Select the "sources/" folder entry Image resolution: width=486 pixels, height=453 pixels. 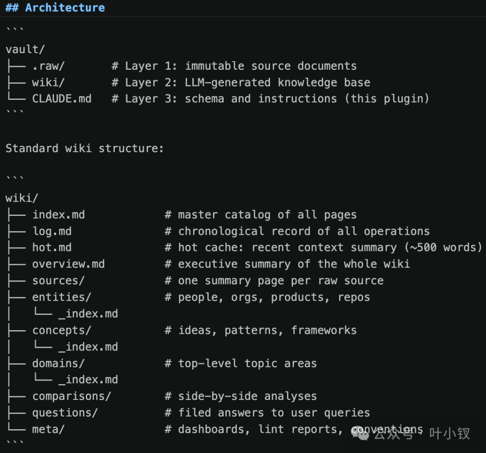point(58,281)
